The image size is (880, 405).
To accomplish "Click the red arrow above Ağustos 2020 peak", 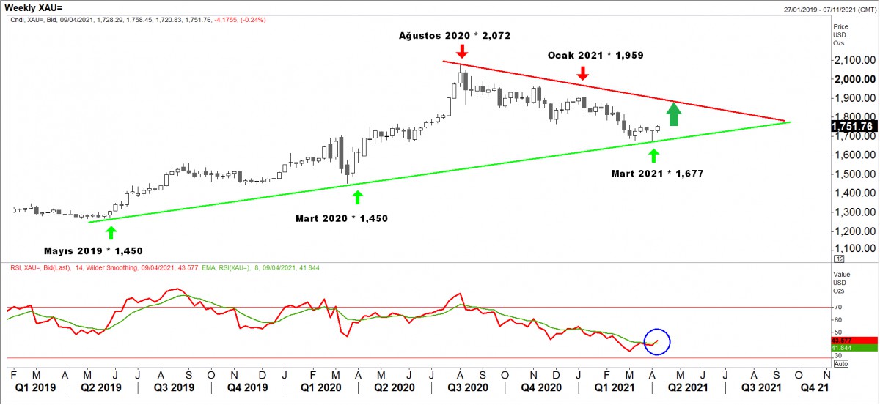I will [x=461, y=51].
